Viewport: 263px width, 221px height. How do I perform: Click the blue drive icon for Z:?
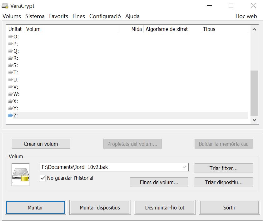tap(10, 115)
